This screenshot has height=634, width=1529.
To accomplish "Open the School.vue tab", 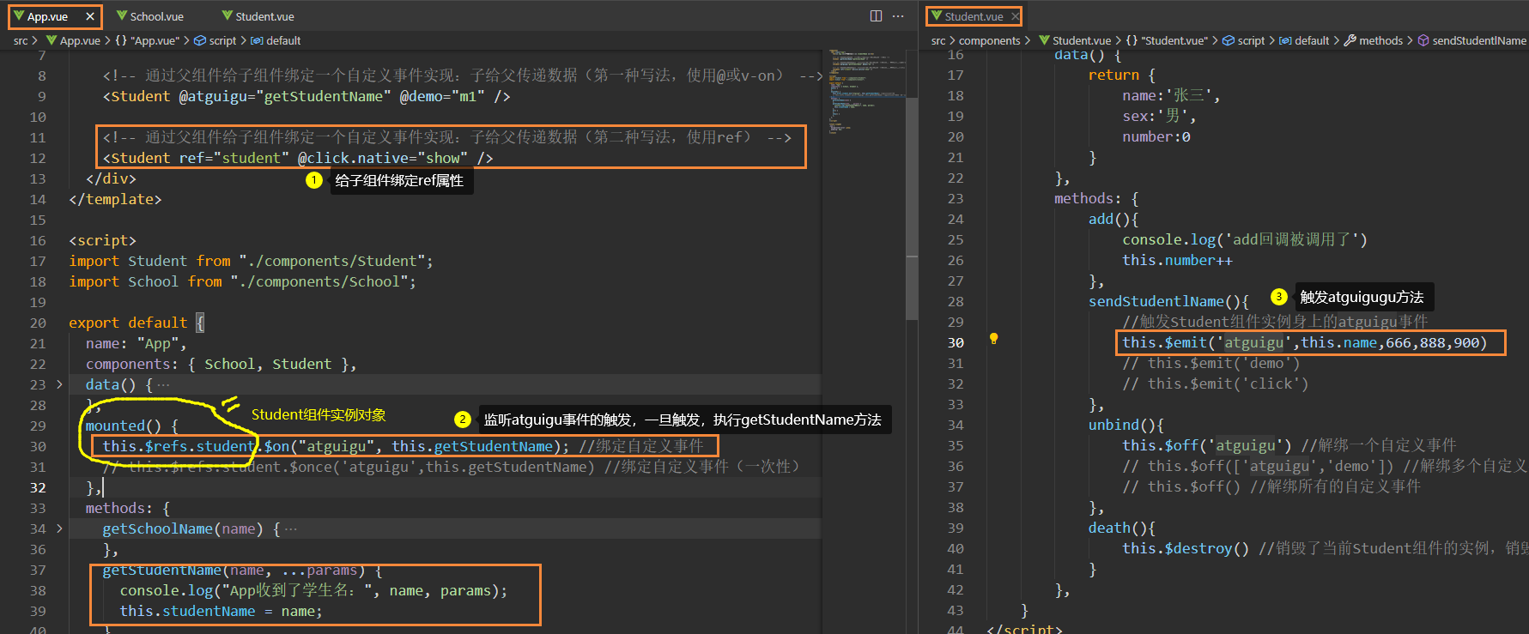I will pos(150,16).
